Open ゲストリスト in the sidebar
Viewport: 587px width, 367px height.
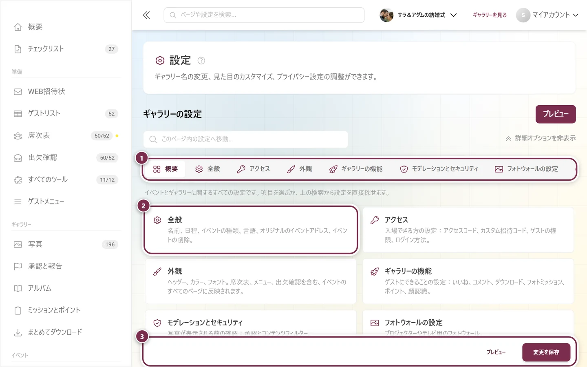[x=66, y=114]
